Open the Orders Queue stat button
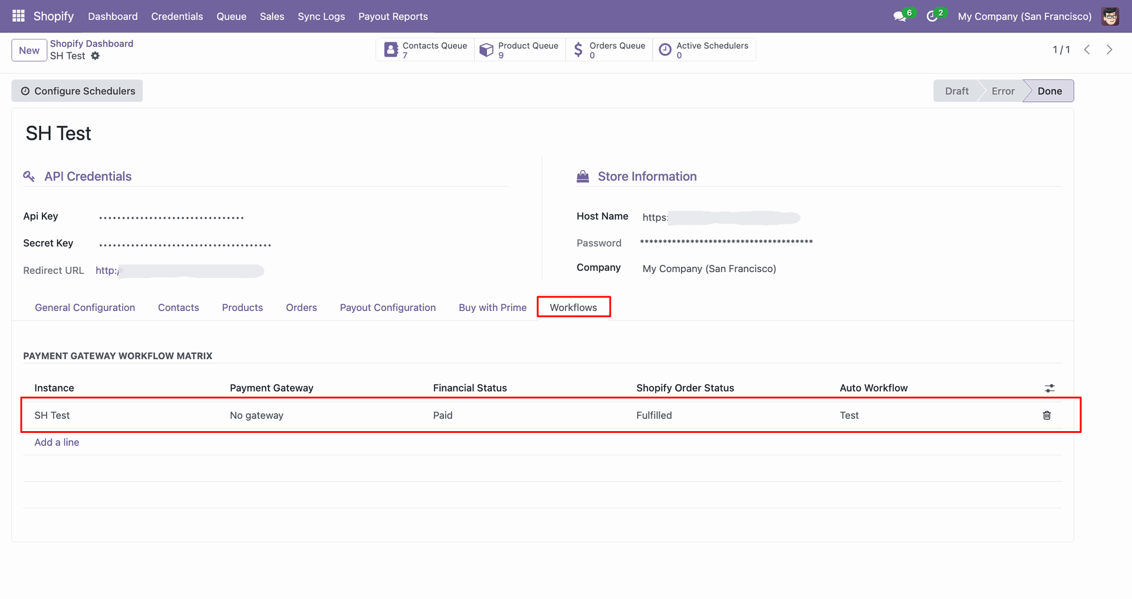Viewport: 1132px width, 599px height. click(x=609, y=49)
